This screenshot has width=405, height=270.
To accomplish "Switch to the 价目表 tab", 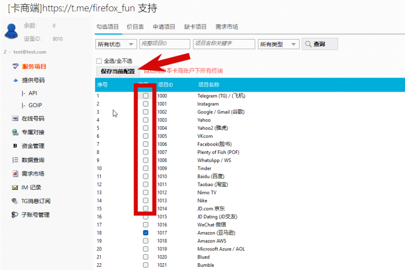I will (136, 27).
